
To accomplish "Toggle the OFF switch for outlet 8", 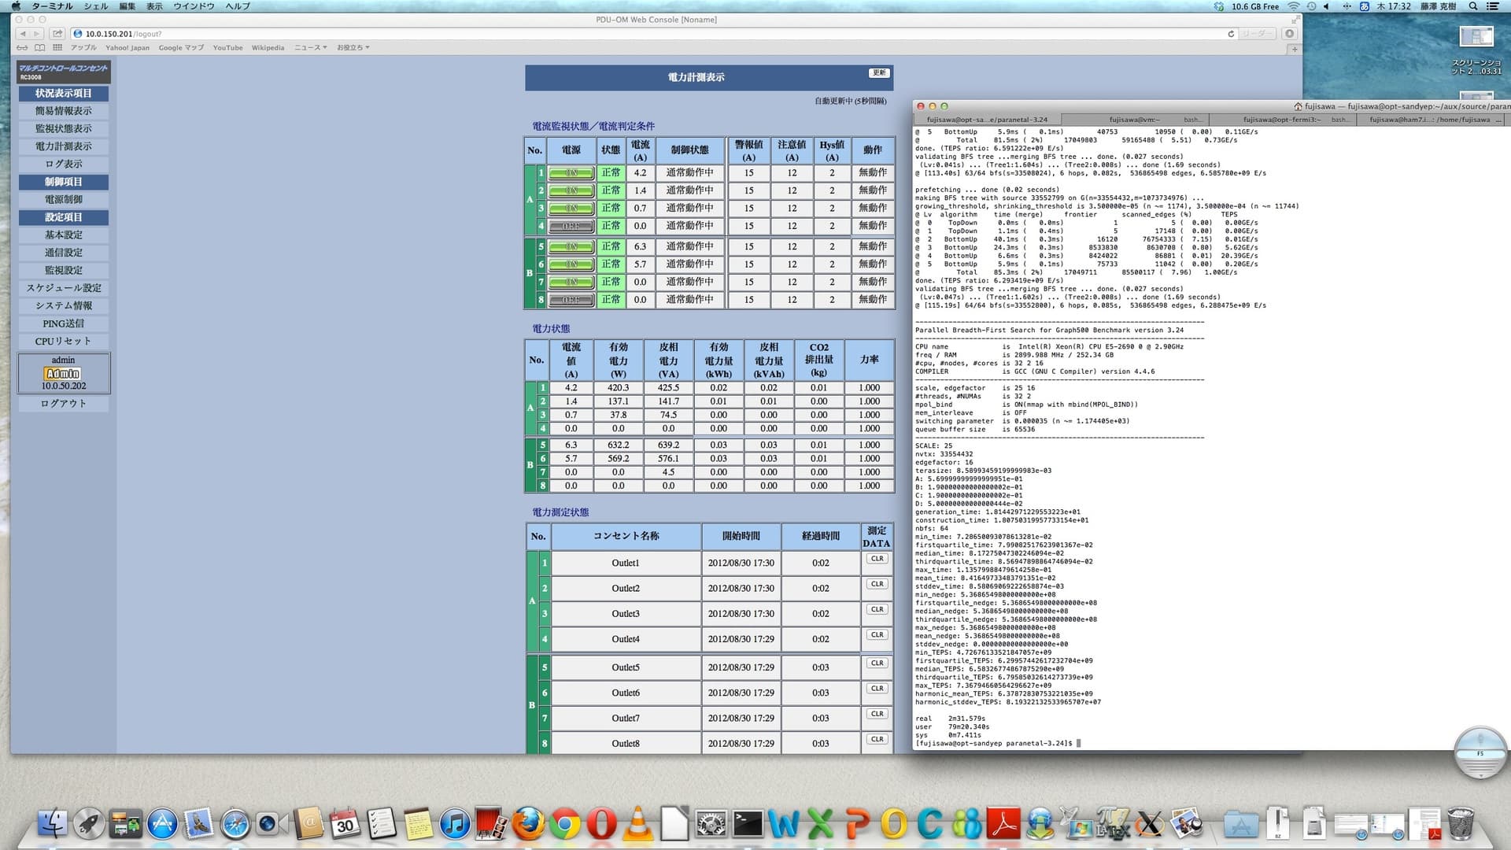I will 571,300.
